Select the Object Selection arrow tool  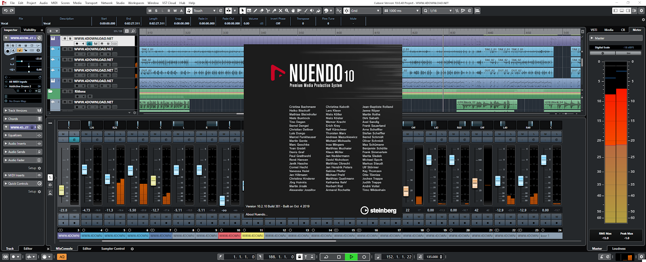[x=242, y=10]
